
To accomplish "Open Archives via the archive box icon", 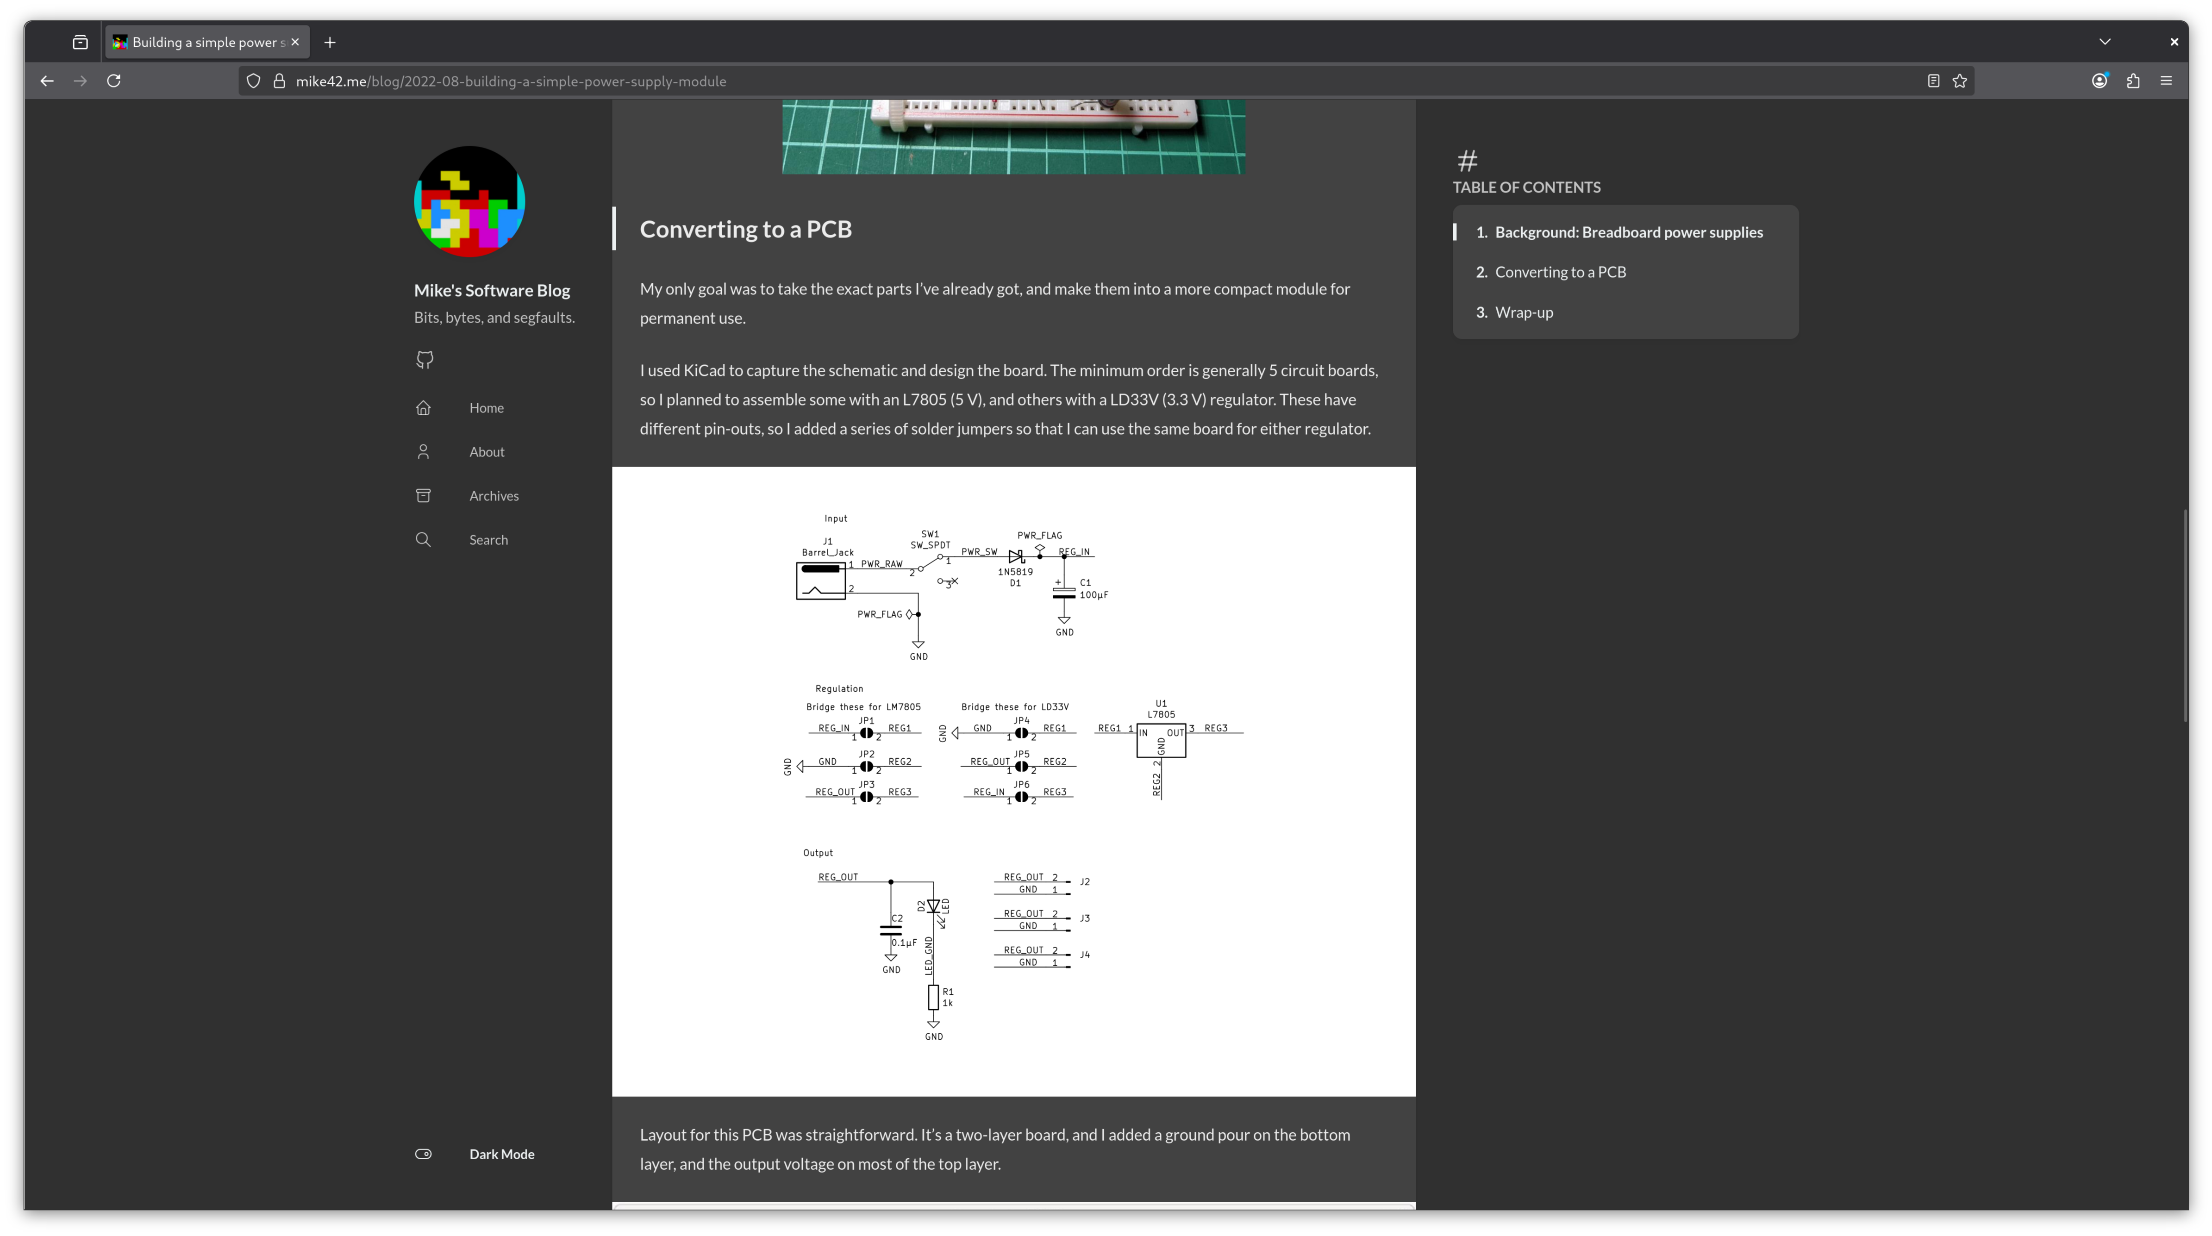I will (x=423, y=496).
